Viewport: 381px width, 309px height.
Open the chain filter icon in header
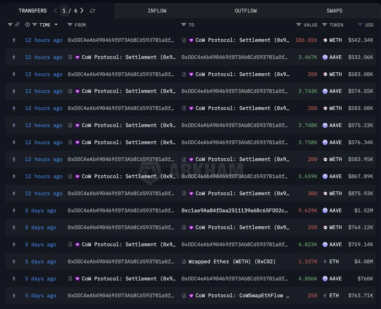click(x=10, y=25)
